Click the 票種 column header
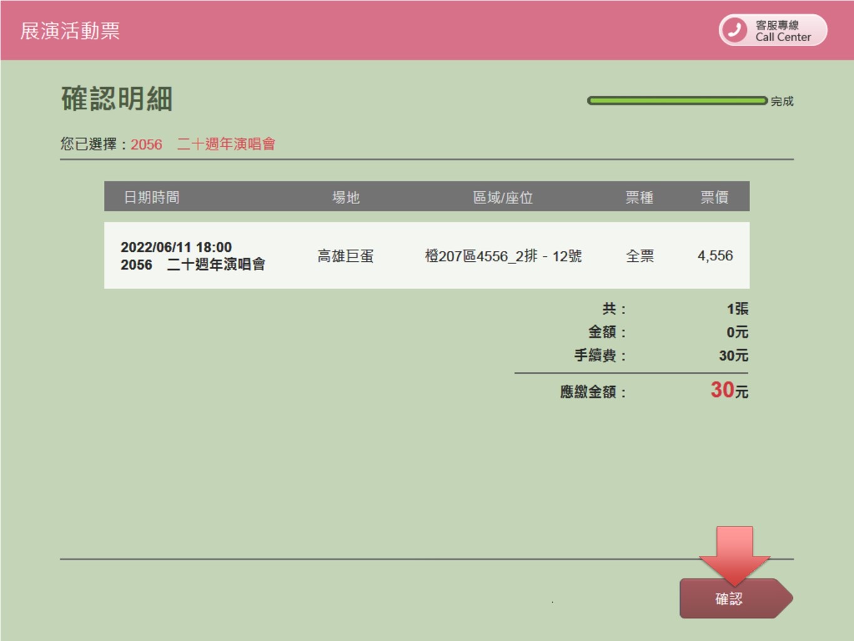This screenshot has width=854, height=641. [639, 197]
